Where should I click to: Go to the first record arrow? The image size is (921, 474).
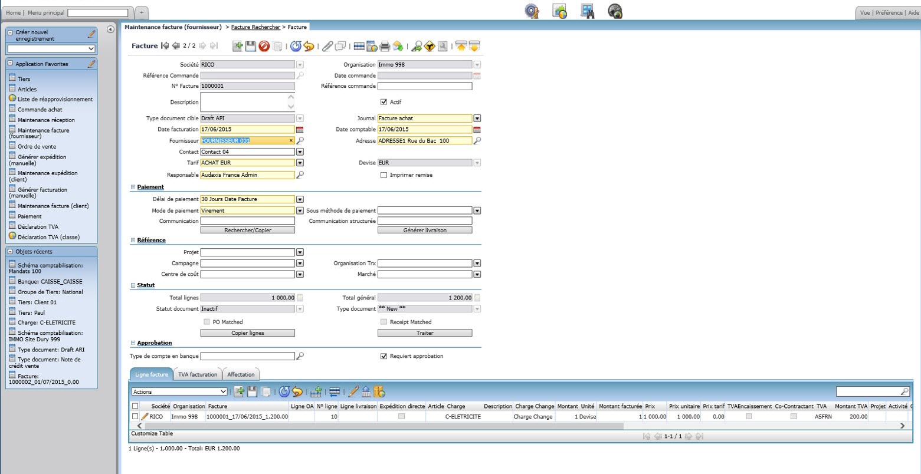pyautogui.click(x=165, y=46)
